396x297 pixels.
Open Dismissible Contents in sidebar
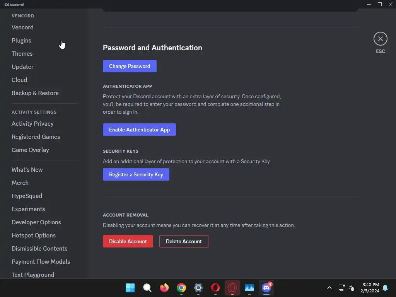[39, 248]
